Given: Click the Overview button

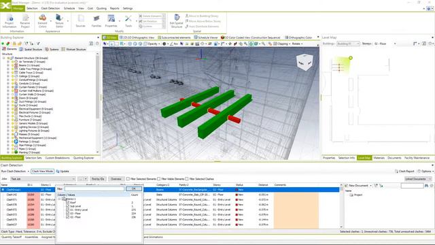Looking at the screenshot, I should pyautogui.click(x=116, y=179).
